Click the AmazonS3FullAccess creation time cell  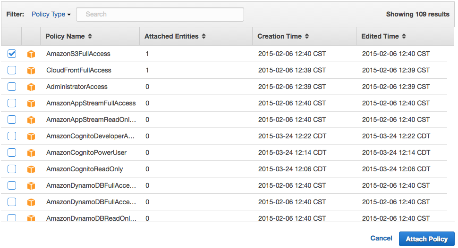tap(292, 54)
